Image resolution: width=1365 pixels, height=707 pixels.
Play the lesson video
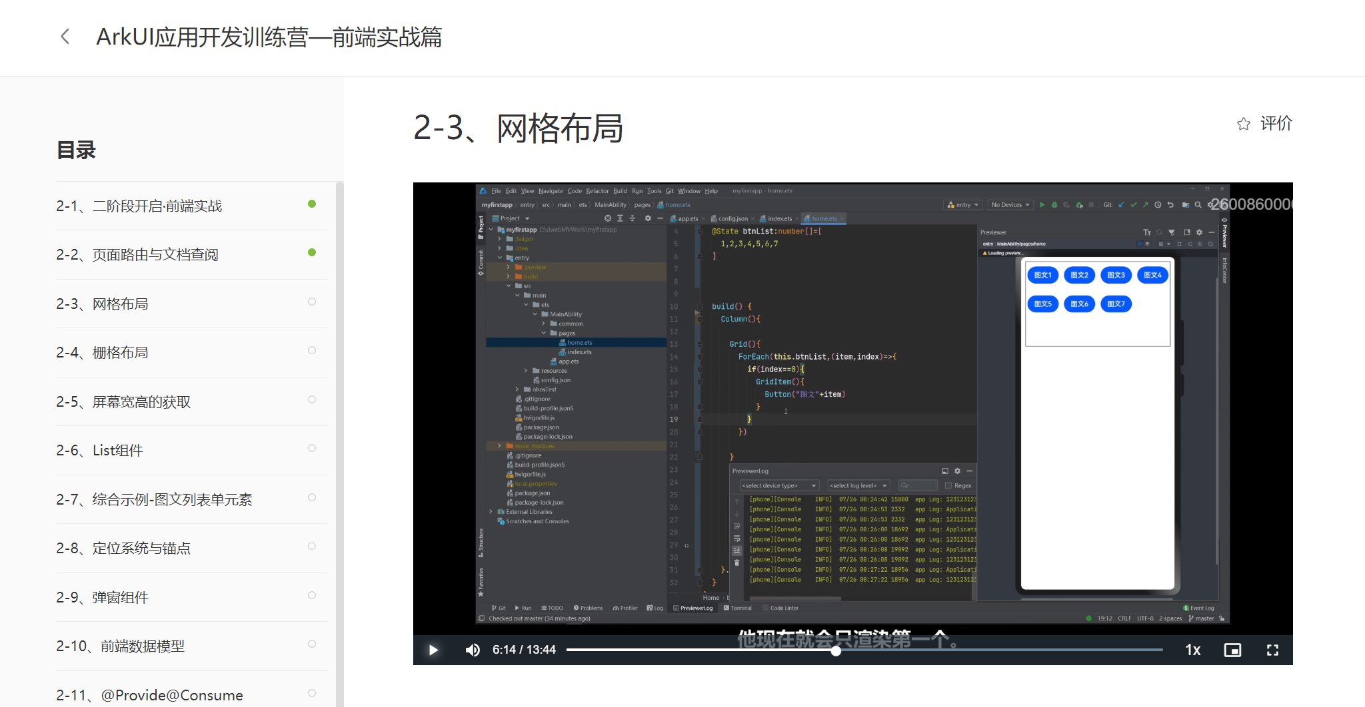click(433, 650)
